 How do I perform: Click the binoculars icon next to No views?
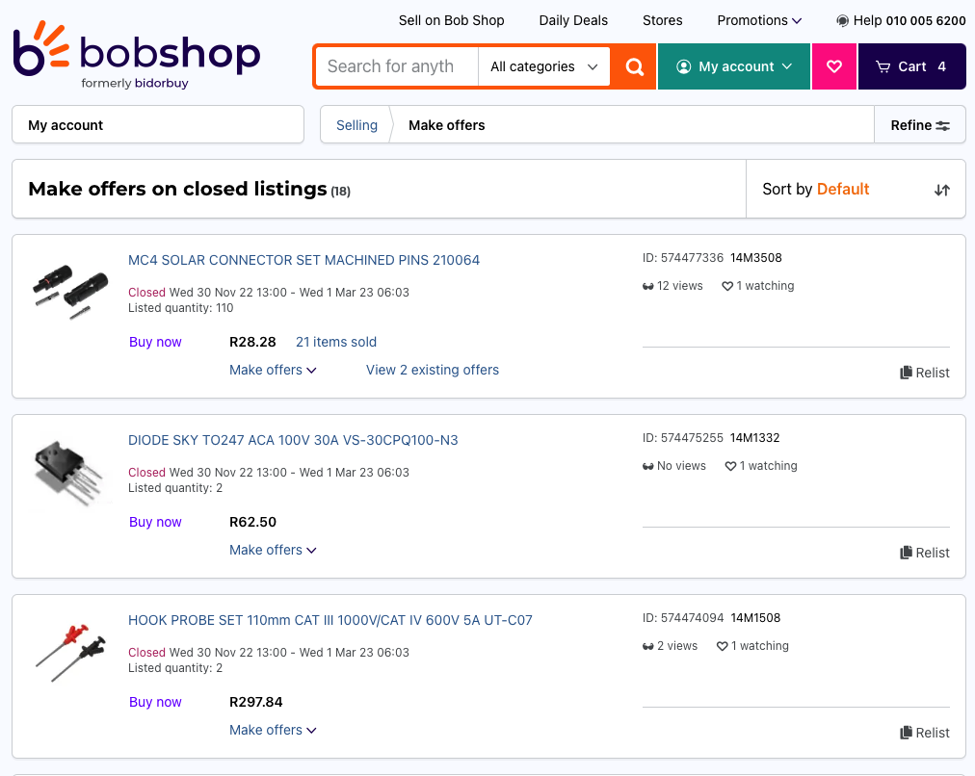(x=648, y=467)
